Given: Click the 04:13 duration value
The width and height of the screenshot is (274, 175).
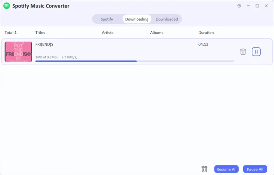Looking at the screenshot, I should click(x=203, y=44).
